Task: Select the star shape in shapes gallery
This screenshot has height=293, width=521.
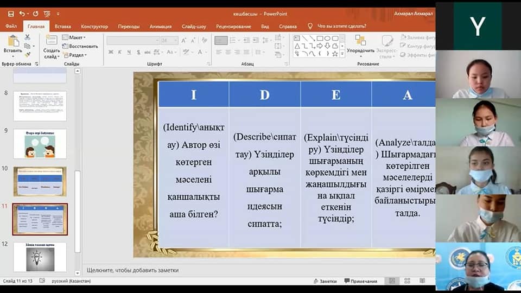Action: (335, 53)
